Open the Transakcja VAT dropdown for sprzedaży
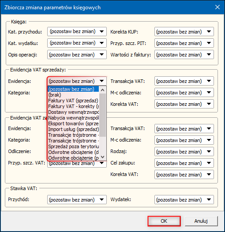The width and height of the screenshot is (225, 232). 184,81
